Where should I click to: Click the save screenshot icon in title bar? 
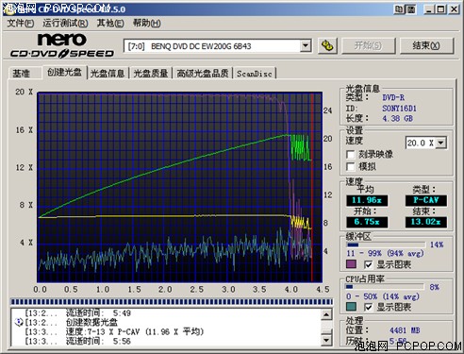coord(411,9)
